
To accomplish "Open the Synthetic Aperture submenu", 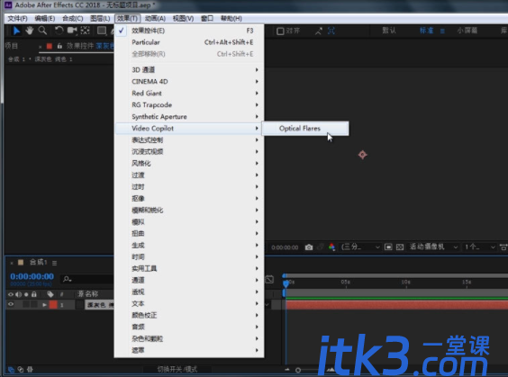I will pyautogui.click(x=189, y=116).
